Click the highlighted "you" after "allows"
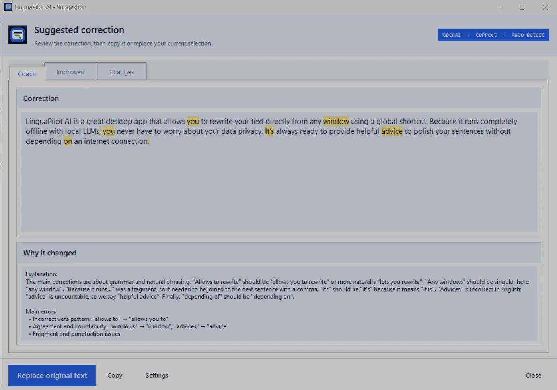Screen dimensions: 557x390 coord(193,121)
